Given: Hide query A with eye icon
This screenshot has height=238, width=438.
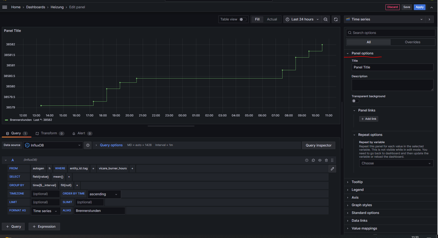Looking at the screenshot, I should click(x=320, y=161).
